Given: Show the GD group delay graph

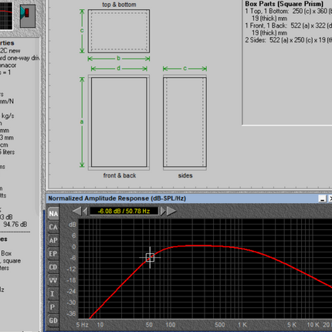Looking at the screenshot, I should (53, 320).
